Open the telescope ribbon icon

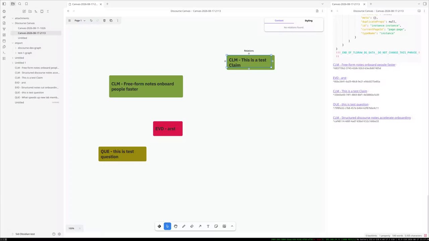(4, 17)
